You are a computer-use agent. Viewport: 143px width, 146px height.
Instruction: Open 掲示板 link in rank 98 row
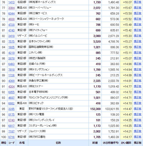coord(138,126)
